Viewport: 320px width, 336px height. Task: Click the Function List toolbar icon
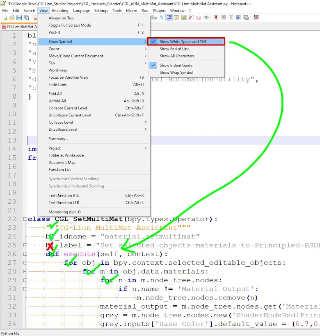point(191,18)
